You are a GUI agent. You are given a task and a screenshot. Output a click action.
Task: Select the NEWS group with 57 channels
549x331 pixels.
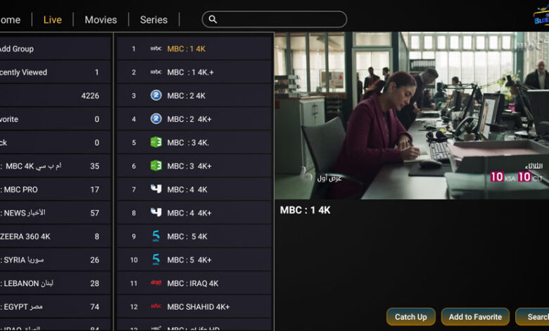[55, 213]
